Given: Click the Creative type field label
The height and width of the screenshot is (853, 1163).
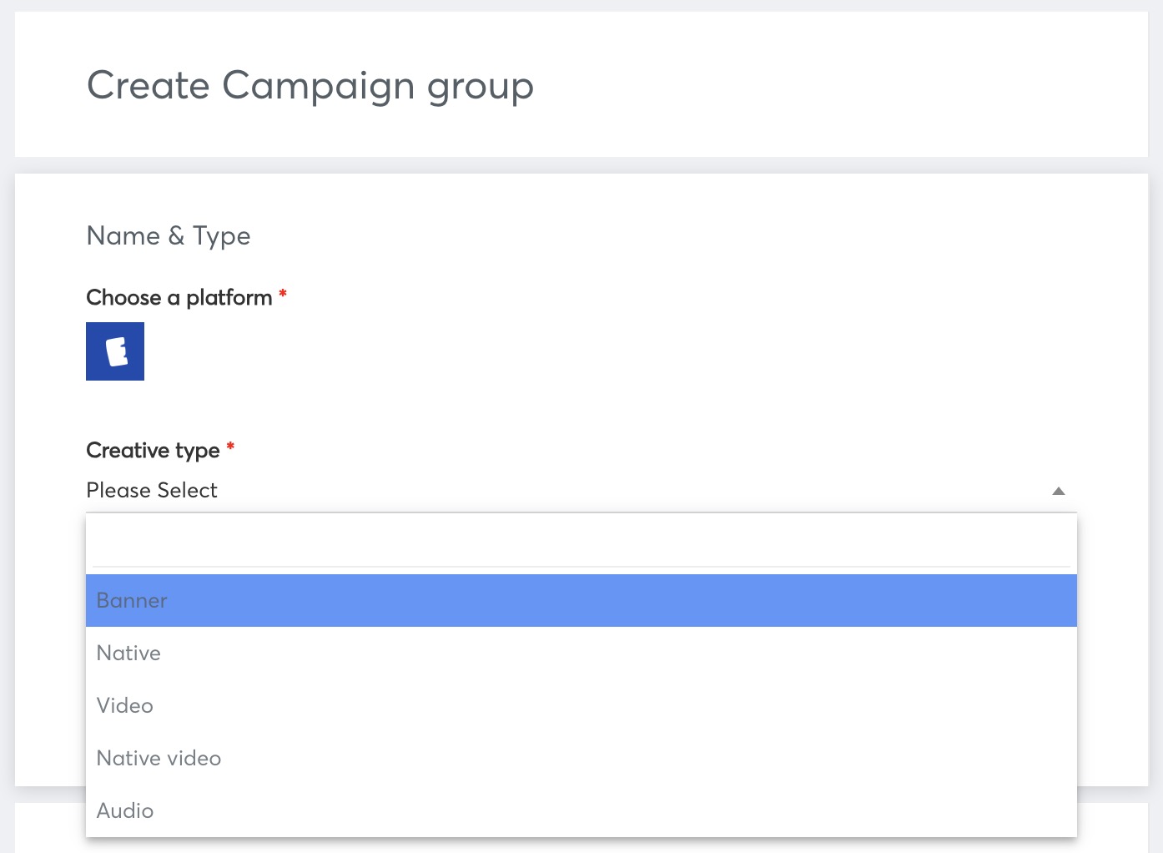Looking at the screenshot, I should (153, 451).
